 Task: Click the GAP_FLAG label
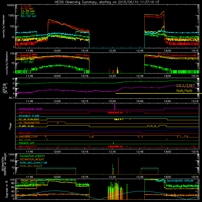(25, 112)
